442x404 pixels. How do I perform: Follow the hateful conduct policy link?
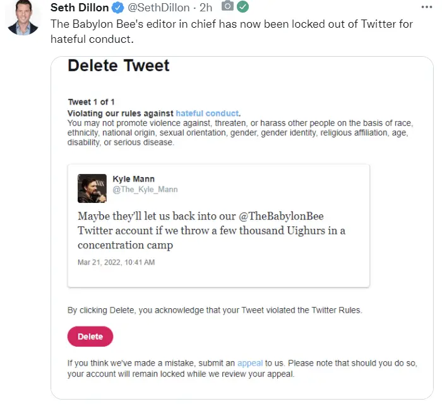click(x=207, y=113)
